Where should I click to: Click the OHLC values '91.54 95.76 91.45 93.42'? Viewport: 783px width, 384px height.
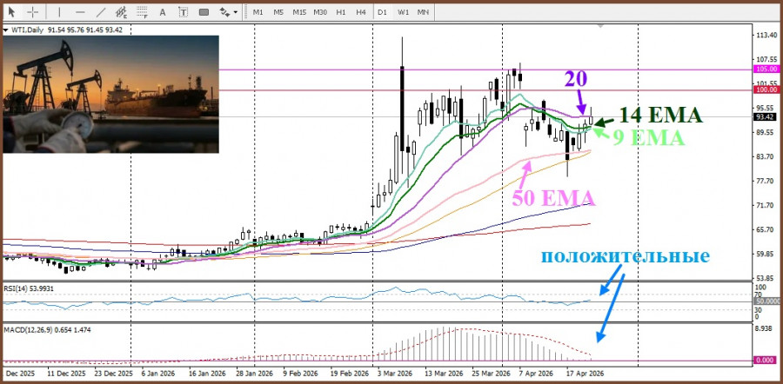[x=85, y=30]
